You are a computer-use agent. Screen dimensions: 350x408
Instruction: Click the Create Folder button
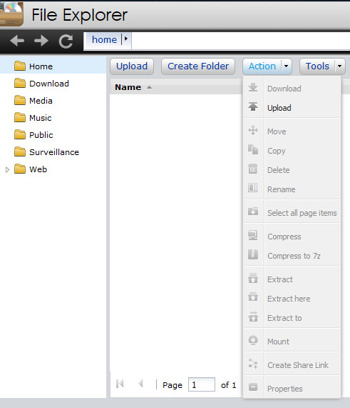[x=198, y=66]
